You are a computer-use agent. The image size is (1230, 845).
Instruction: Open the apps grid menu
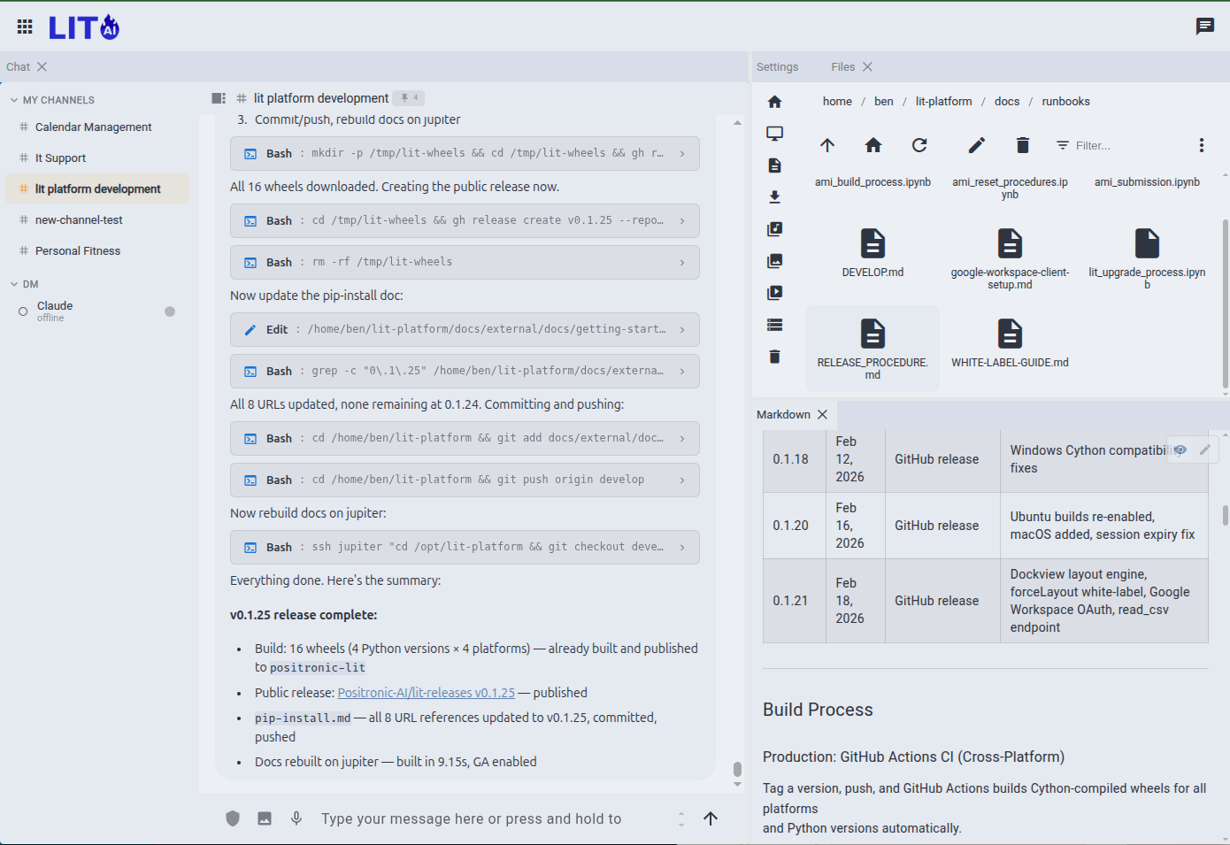[x=25, y=27]
